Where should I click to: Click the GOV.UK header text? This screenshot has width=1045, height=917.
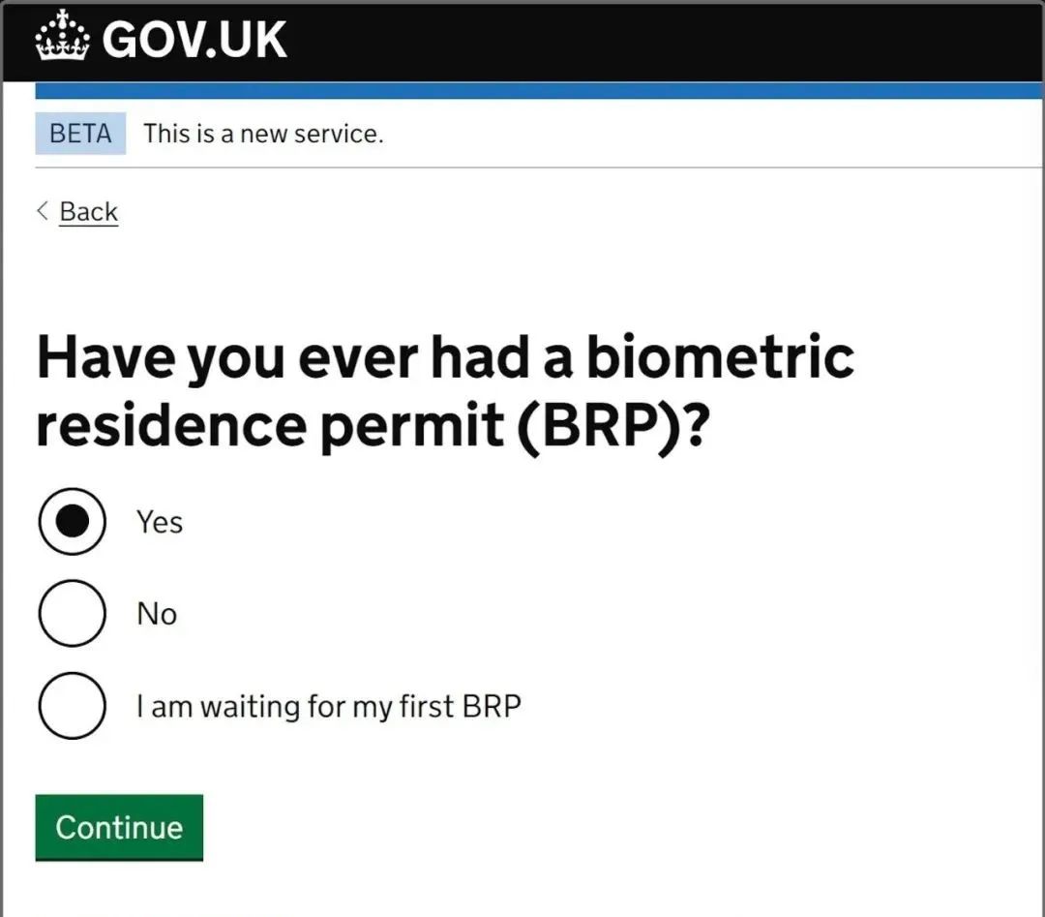point(194,40)
